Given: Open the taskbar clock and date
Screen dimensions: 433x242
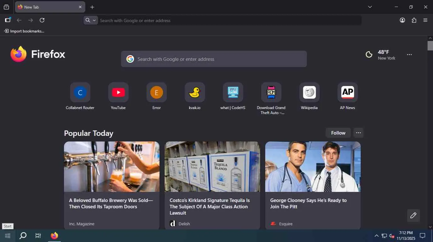Looking at the screenshot, I should (x=406, y=236).
